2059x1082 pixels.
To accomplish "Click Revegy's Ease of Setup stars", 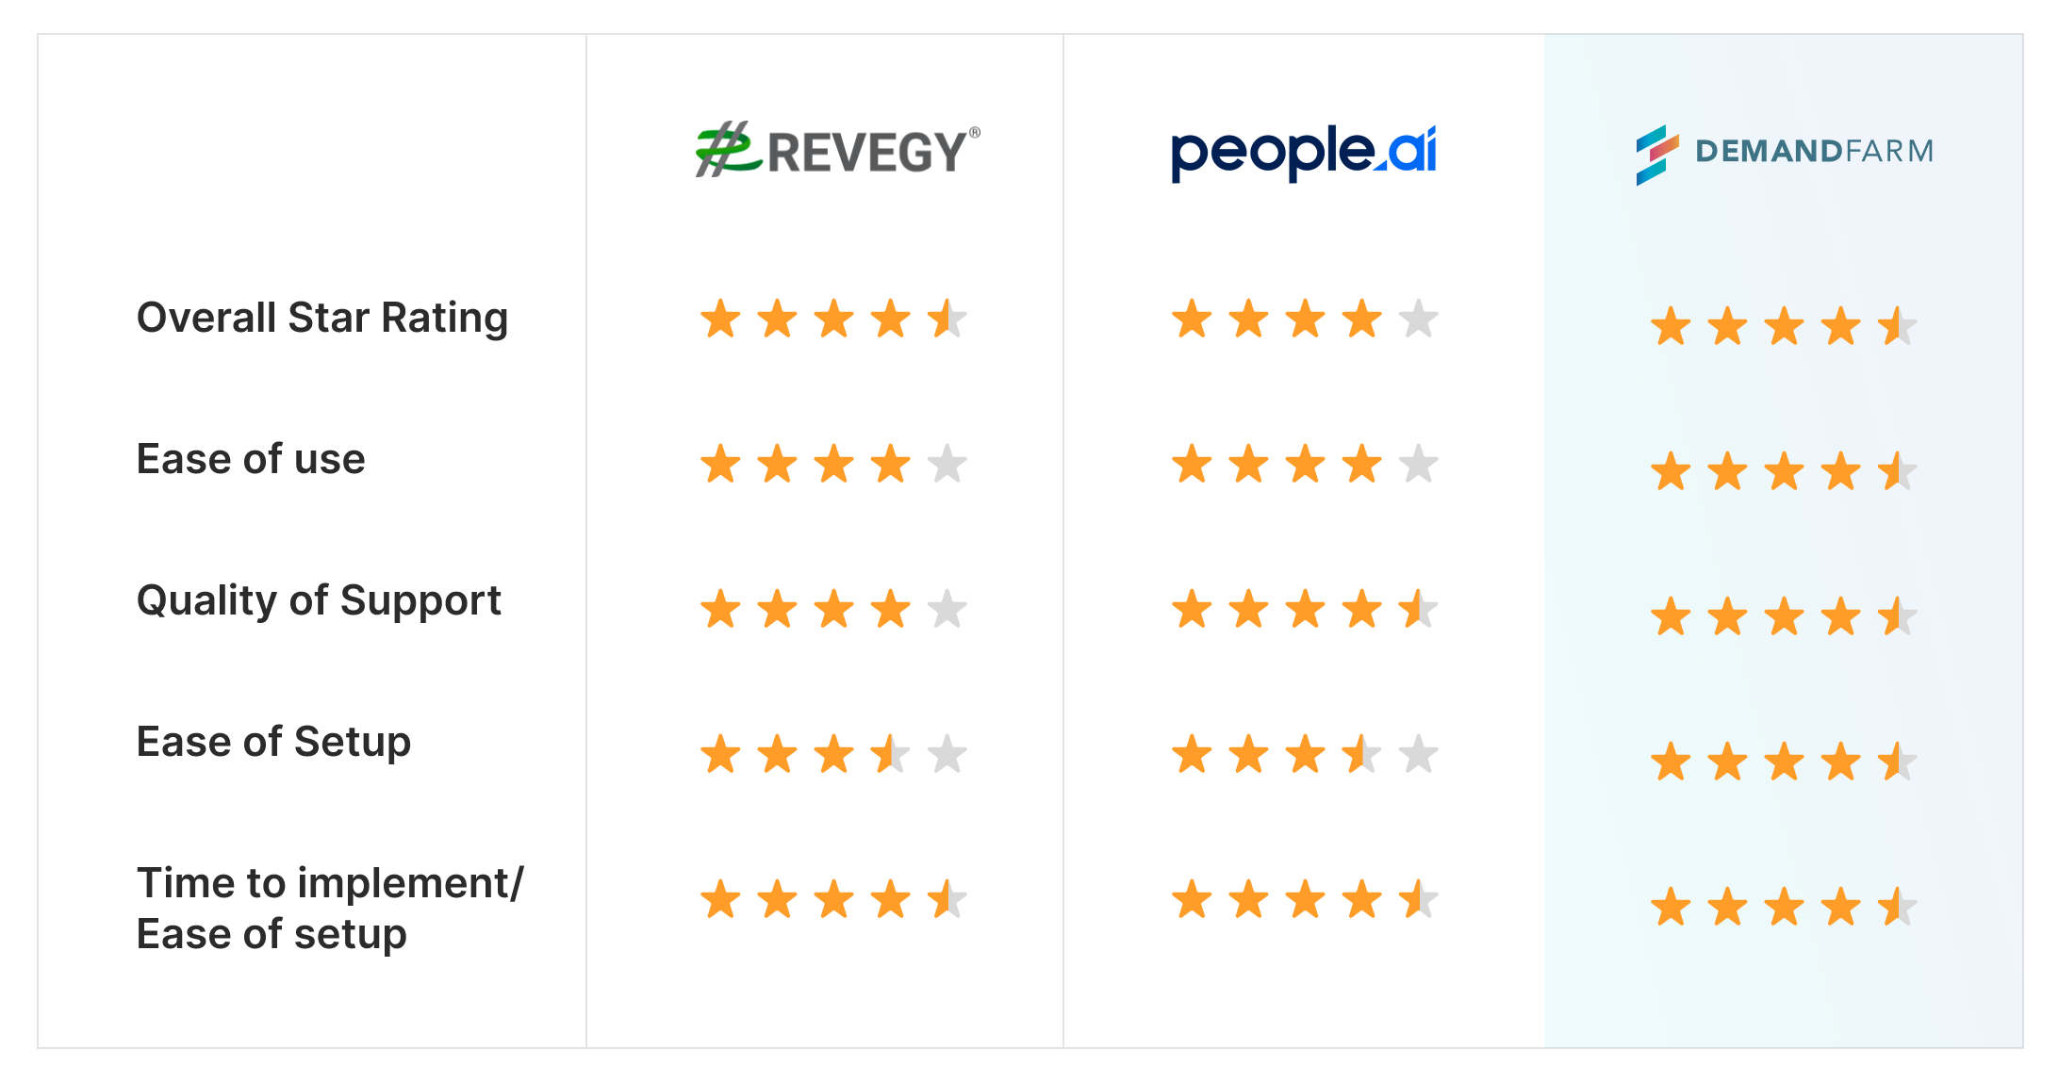I will click(x=834, y=754).
